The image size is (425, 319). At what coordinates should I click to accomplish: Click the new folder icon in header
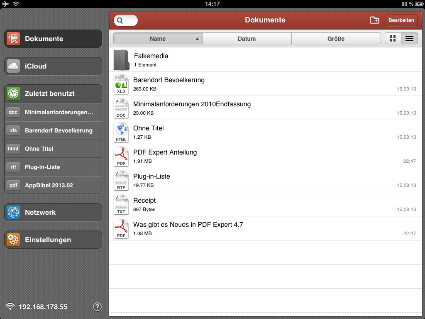click(x=374, y=20)
